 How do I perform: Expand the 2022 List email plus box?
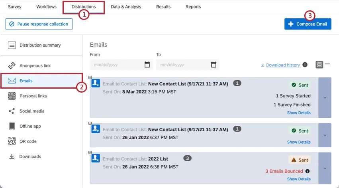point(90,152)
